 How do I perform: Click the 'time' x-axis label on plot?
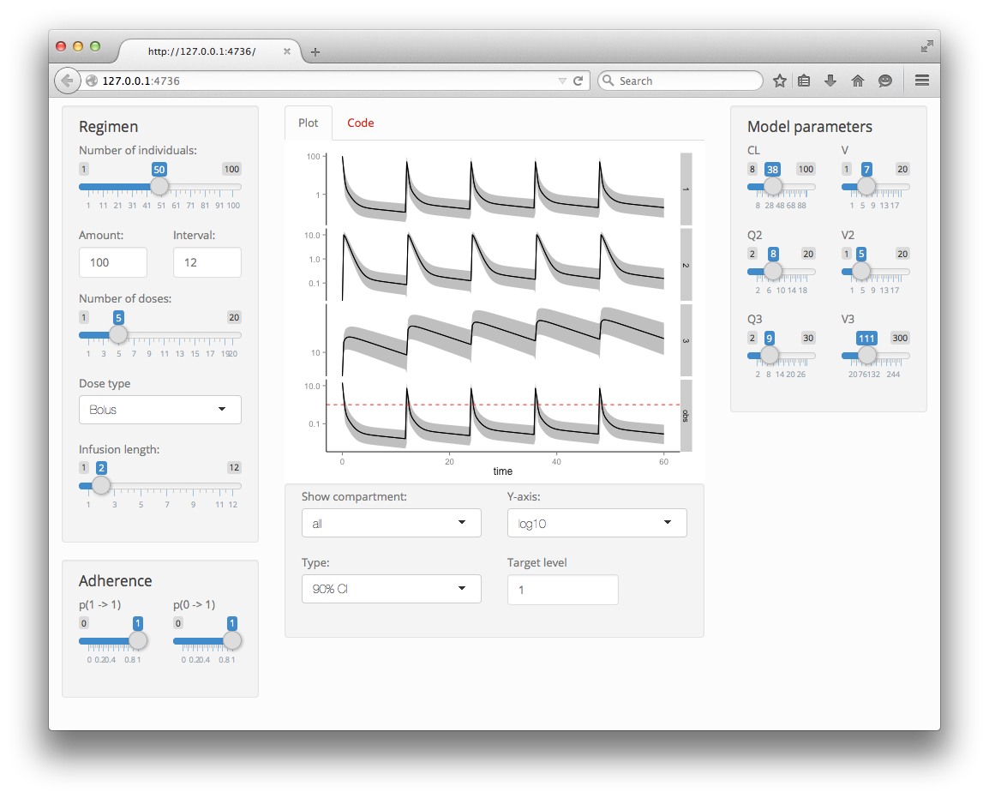click(x=503, y=471)
